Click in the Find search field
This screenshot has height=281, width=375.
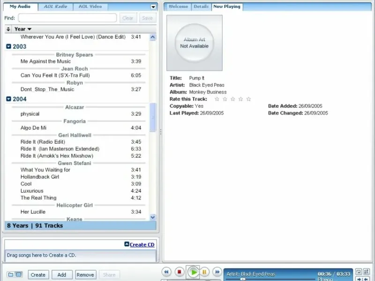[67, 18]
